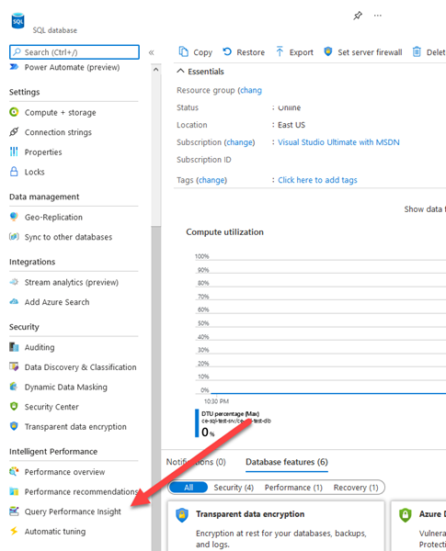Collapse the sidebar with double chevron

[x=152, y=52]
